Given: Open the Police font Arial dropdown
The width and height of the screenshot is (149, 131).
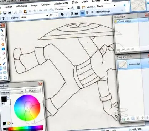Looking at the screenshot, I should [47, 16].
